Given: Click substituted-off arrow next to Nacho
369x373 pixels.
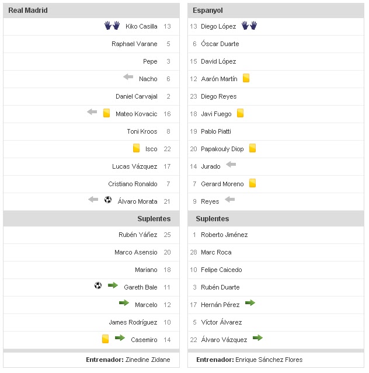Looking at the screenshot, I should coord(128,77).
